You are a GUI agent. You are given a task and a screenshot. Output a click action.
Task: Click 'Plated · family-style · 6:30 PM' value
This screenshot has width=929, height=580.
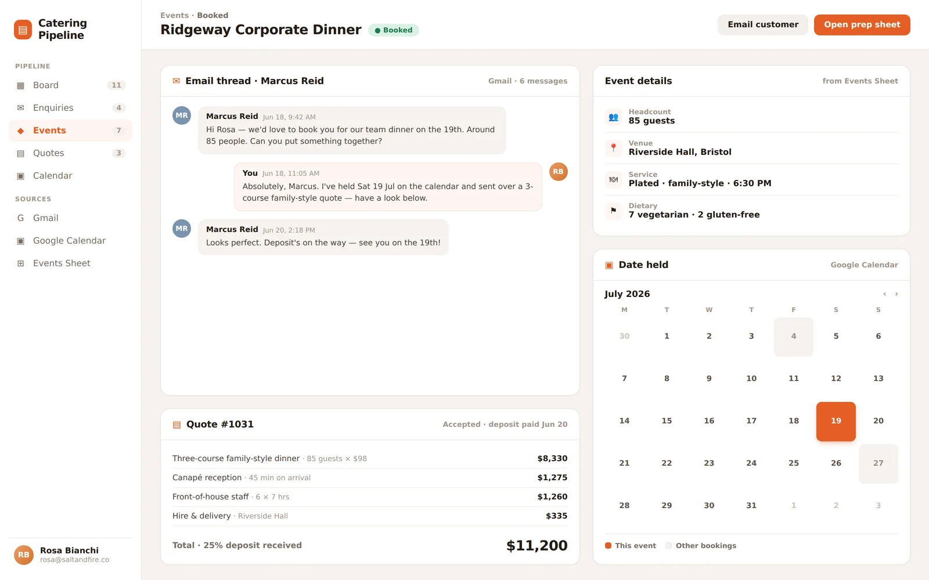click(x=700, y=184)
